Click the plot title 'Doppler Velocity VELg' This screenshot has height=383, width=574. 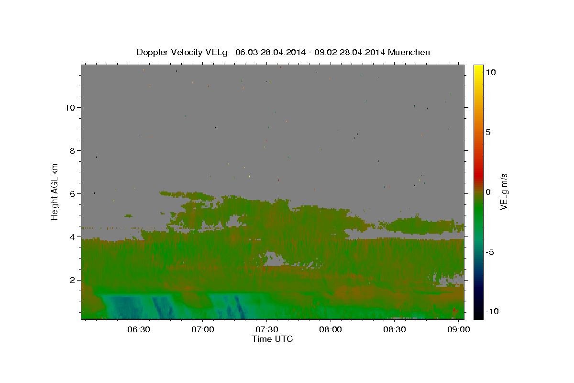[182, 52]
